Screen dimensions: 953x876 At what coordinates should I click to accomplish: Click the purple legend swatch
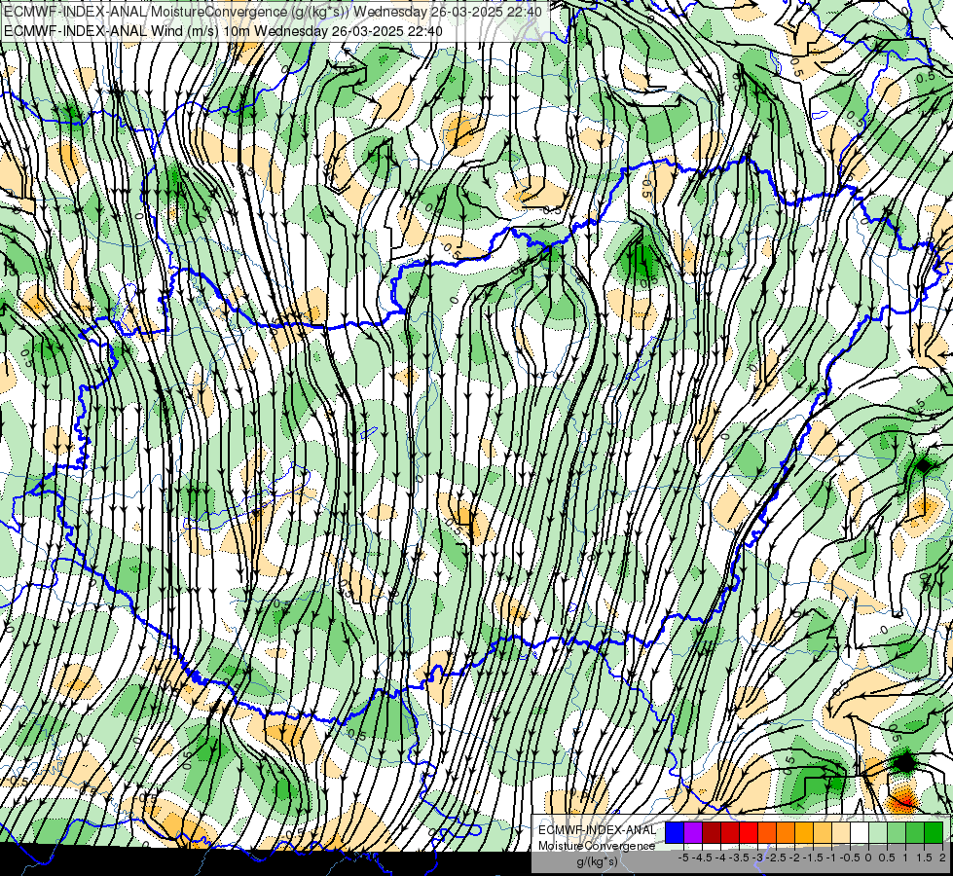pos(693,833)
